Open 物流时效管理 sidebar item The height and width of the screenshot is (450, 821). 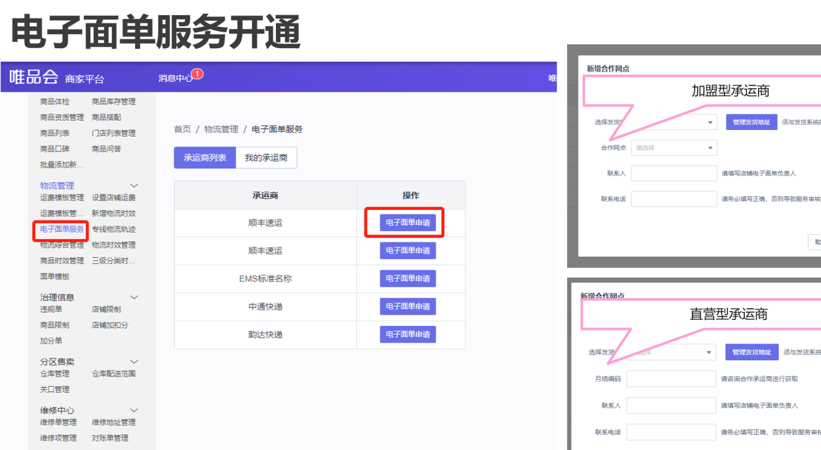114,245
